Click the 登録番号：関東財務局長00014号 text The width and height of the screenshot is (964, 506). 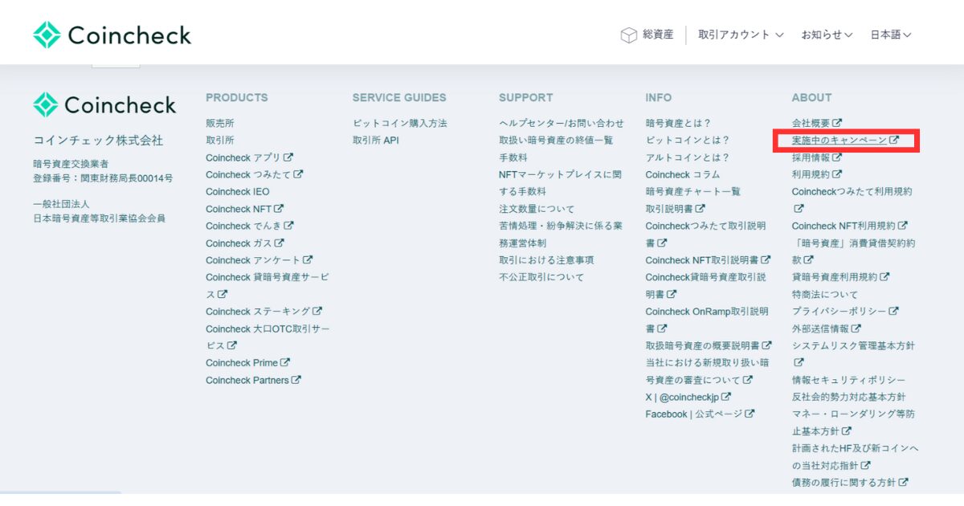(103, 178)
